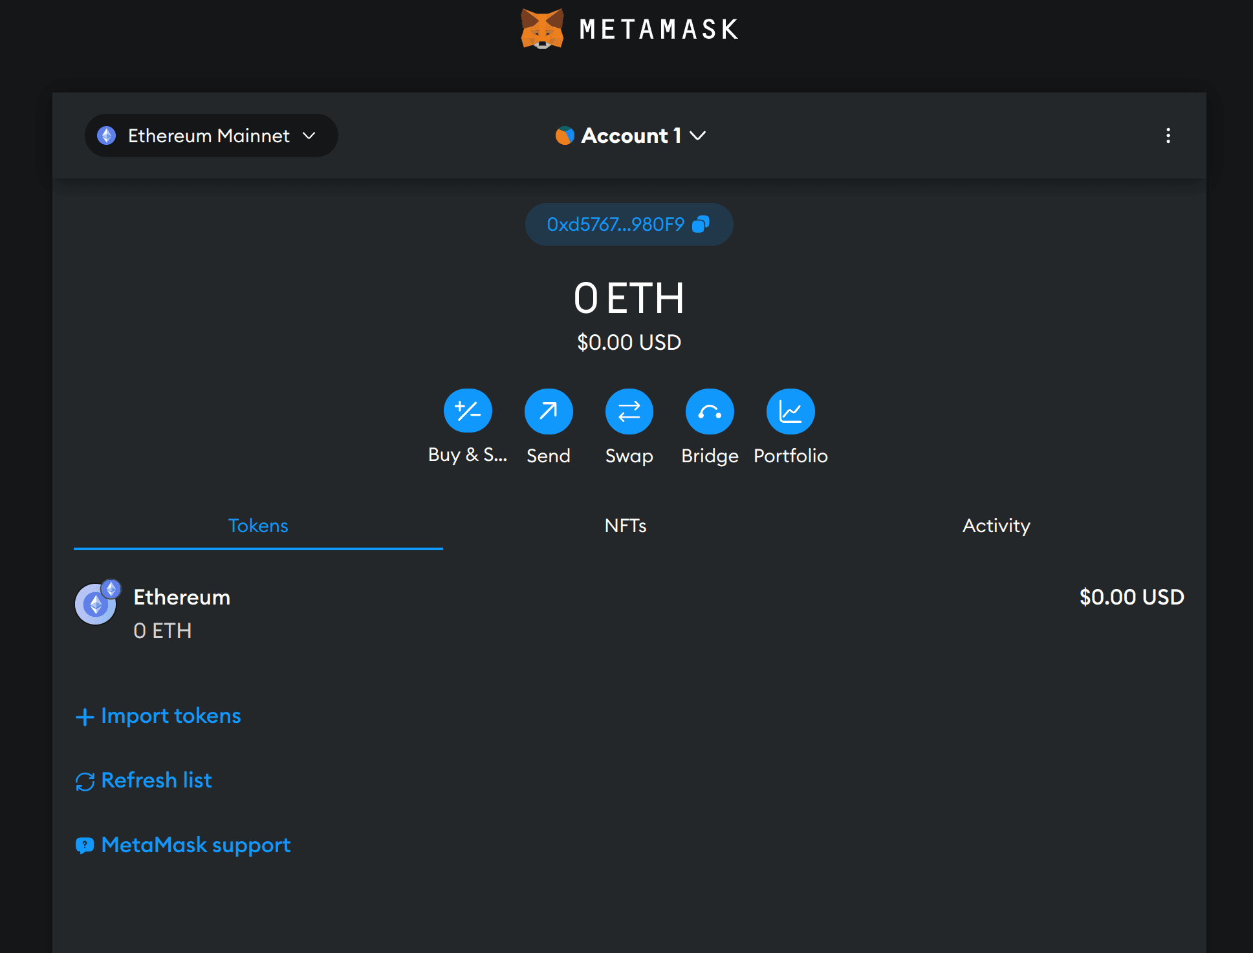The height and width of the screenshot is (953, 1253).
Task: Click Import tokens link
Action: tap(158, 716)
